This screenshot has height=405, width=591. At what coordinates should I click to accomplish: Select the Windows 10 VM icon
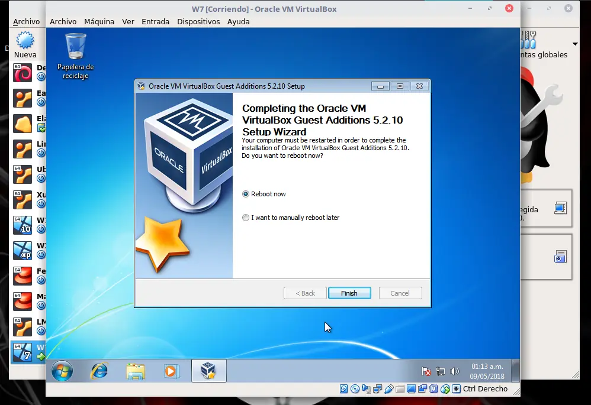[x=23, y=225]
